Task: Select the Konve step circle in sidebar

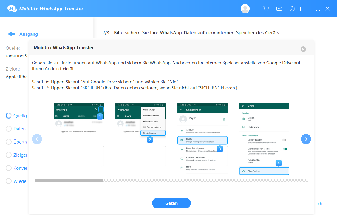Action: tap(9, 168)
